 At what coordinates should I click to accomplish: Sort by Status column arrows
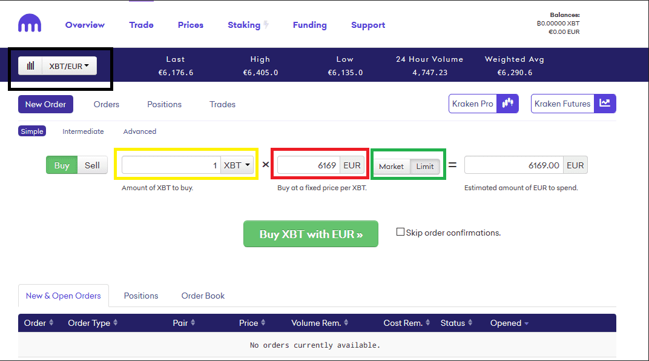pyautogui.click(x=470, y=323)
